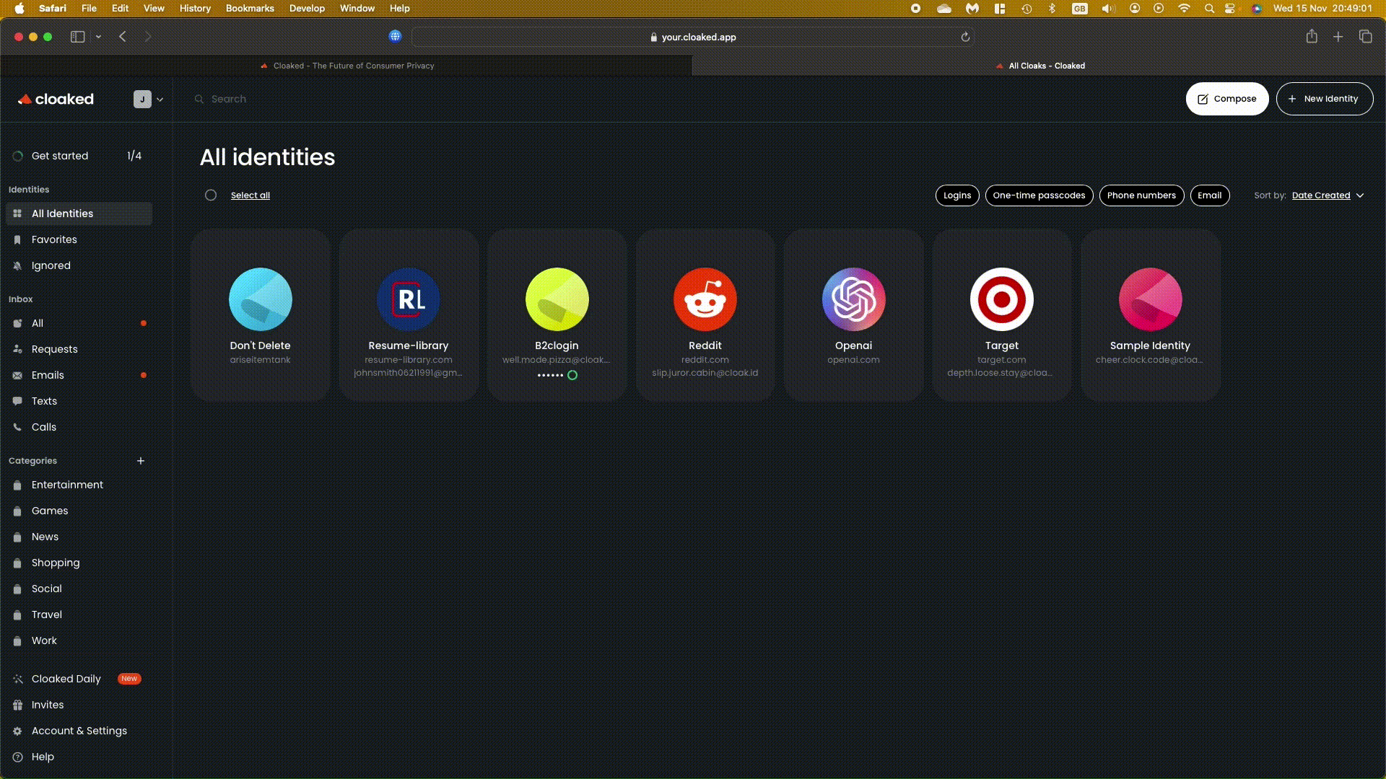Open the Shopping category
The width and height of the screenshot is (1386, 779).
(79, 563)
